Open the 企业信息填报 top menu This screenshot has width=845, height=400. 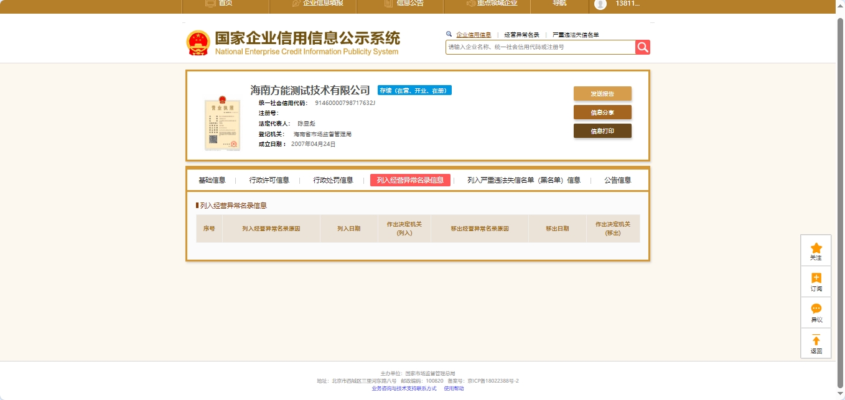point(317,4)
